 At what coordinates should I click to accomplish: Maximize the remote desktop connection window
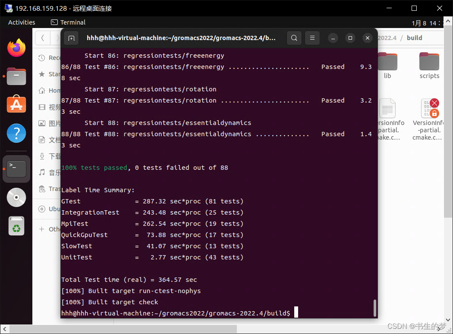pyautogui.click(x=414, y=8)
